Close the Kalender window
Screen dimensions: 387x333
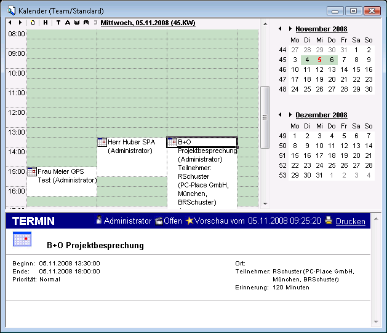[x=372, y=11]
